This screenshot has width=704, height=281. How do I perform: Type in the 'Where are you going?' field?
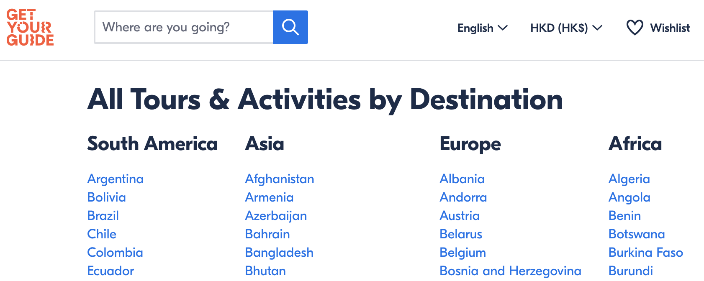pos(183,27)
